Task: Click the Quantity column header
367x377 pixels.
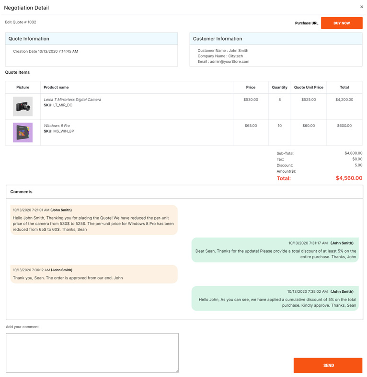Action: click(280, 87)
